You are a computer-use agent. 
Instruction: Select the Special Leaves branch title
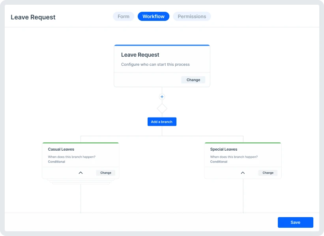pos(224,149)
